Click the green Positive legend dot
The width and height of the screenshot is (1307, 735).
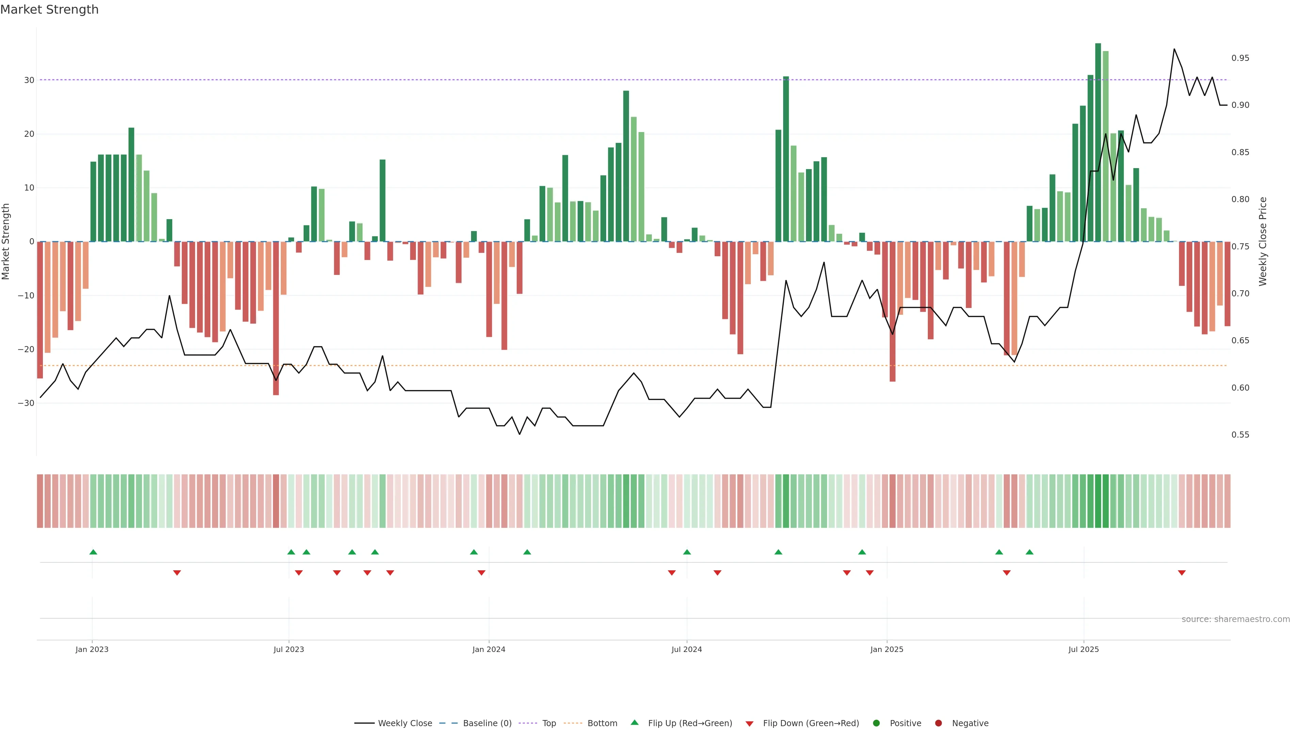tap(876, 723)
